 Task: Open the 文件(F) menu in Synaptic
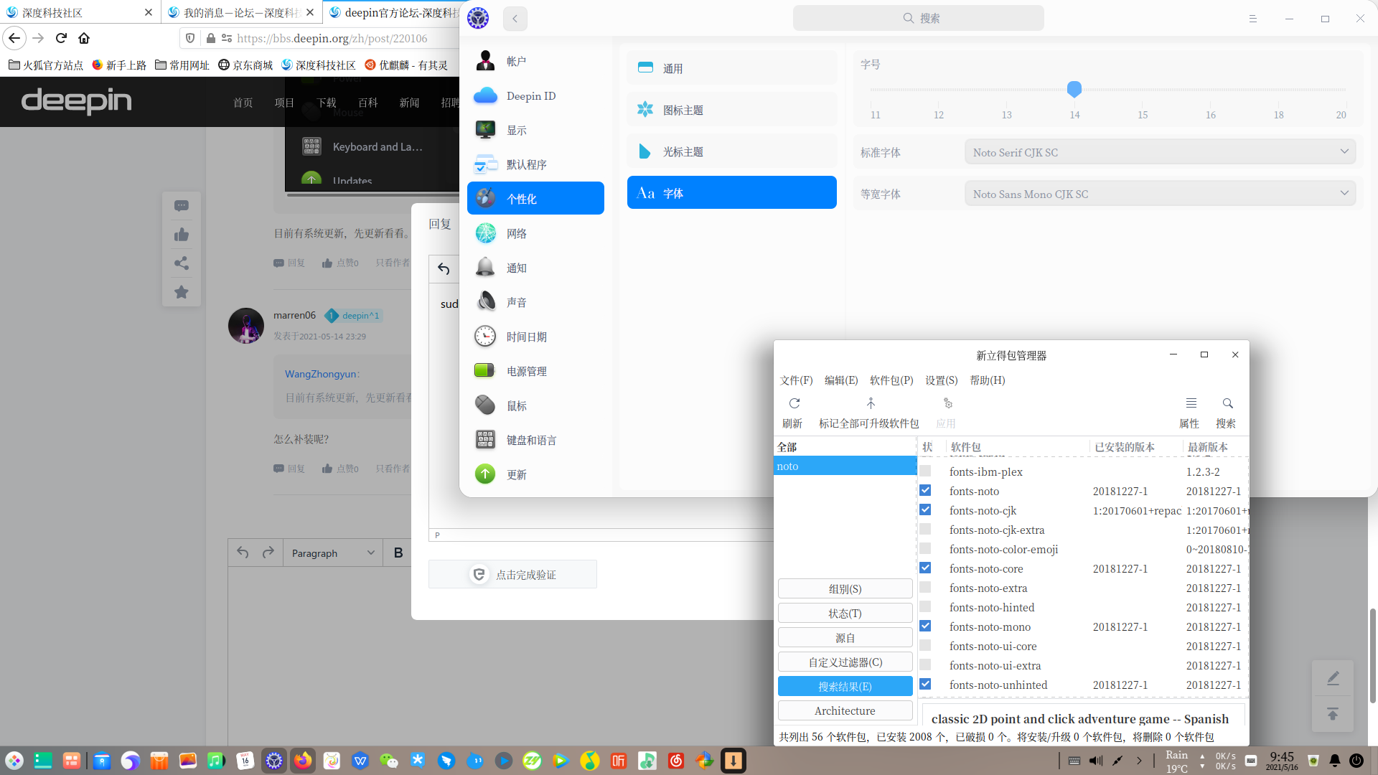pos(796,380)
